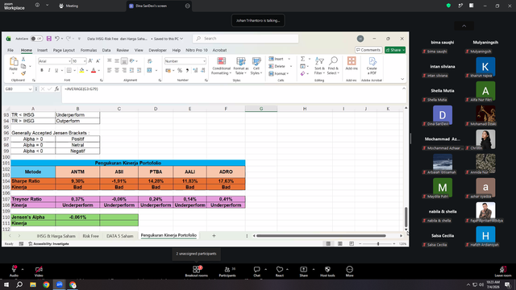Screen dimensions: 516x290
Task: Click the horizontal sheet scrollbar
Action: 321,235
